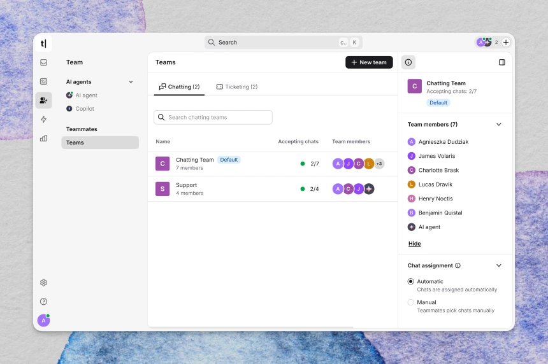The height and width of the screenshot is (364, 548).
Task: Click the Name column header
Action: coord(163,142)
